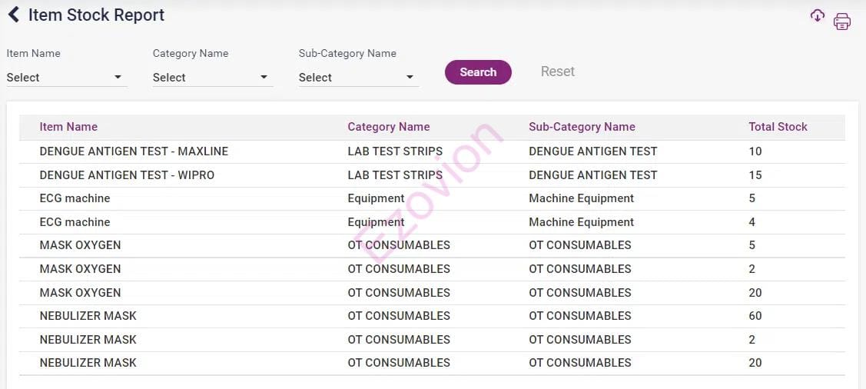
Task: Select the DENGUE ANTIGEN TEST - WIPRO row
Action: 127,175
